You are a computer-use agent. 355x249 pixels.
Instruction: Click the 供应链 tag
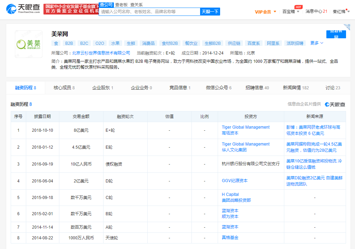tap(234, 43)
